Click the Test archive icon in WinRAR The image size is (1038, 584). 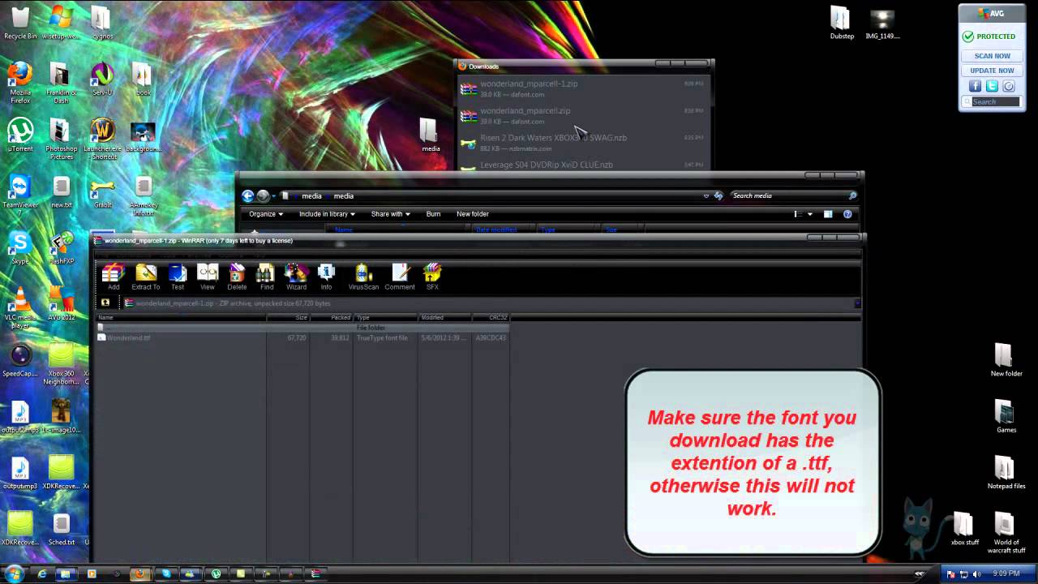pyautogui.click(x=177, y=277)
